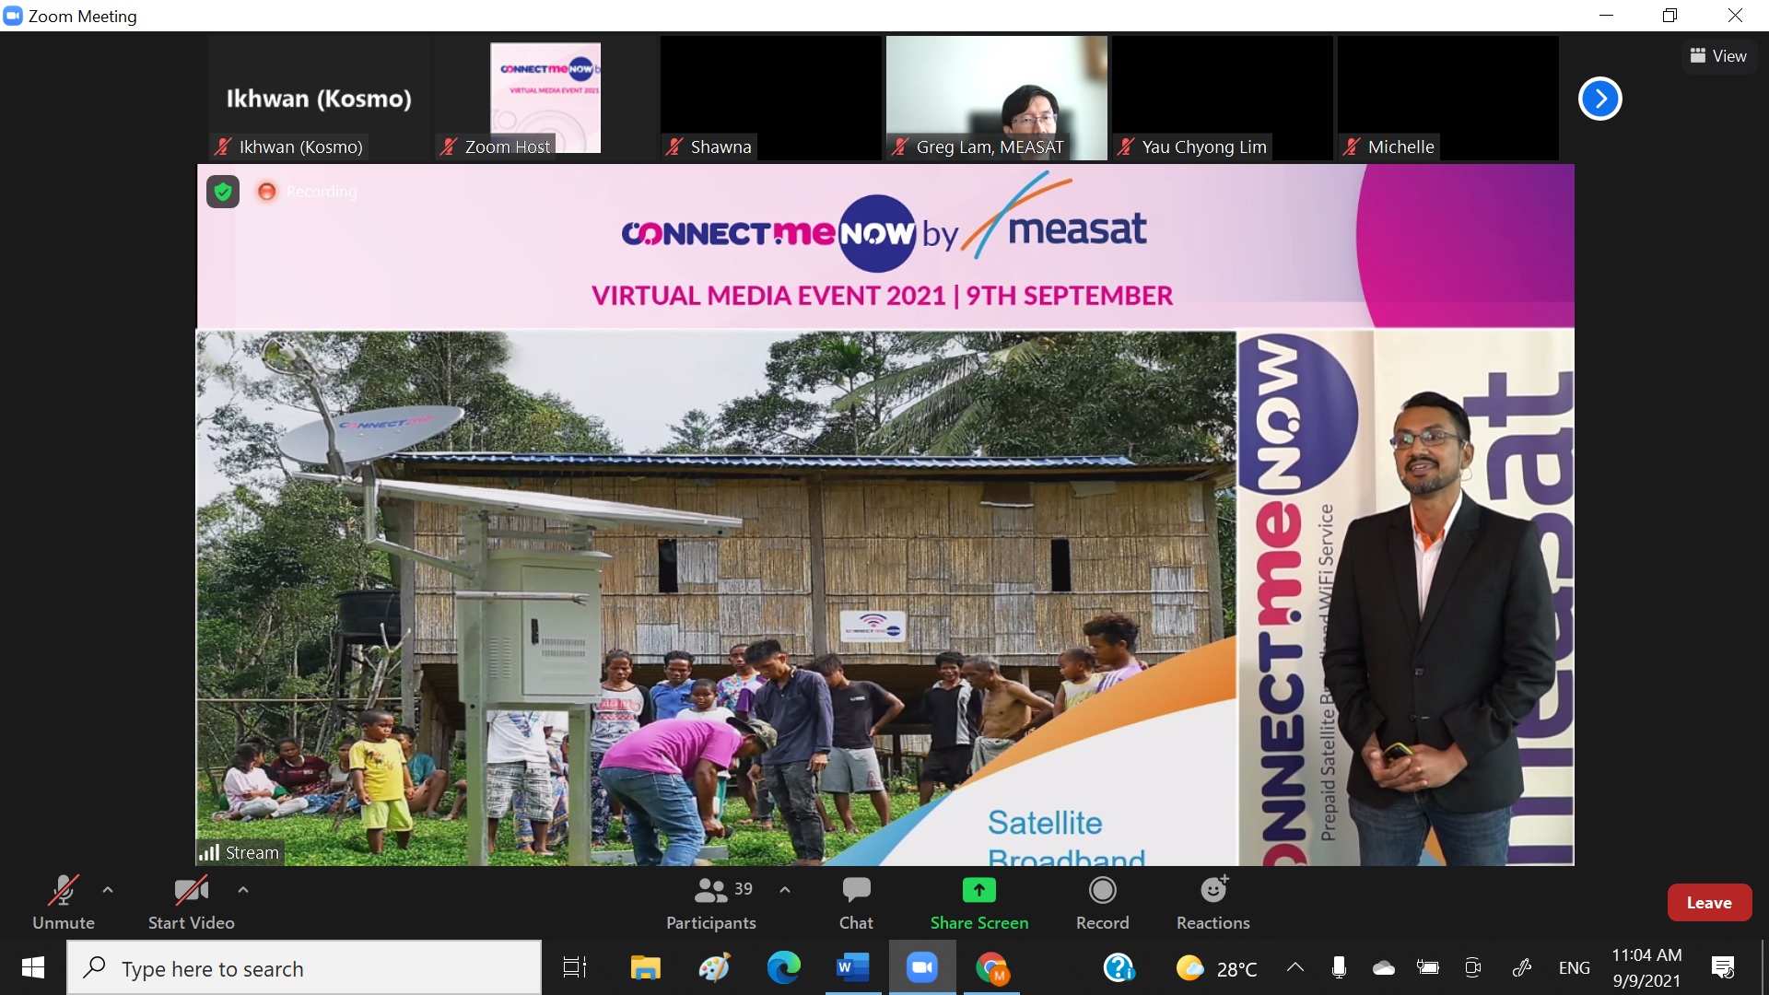This screenshot has width=1769, height=995.
Task: Select Shawna's video tile
Action: click(x=770, y=99)
